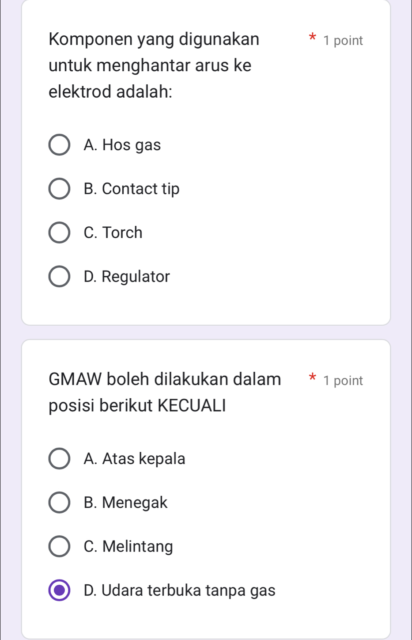Screen dimensions: 412x640
Task: Pick the Regulator radio button
Action: pyautogui.click(x=59, y=277)
